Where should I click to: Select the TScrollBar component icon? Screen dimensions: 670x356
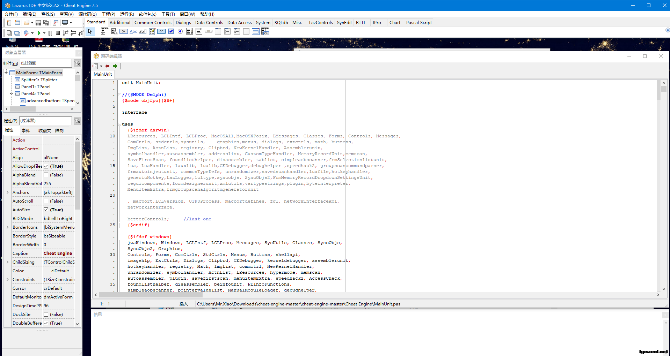(209, 31)
